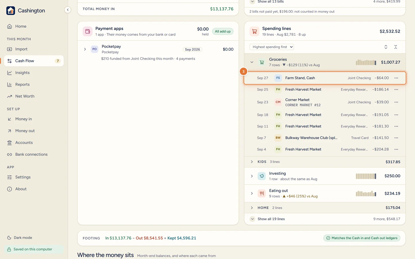This screenshot has height=259, width=415.
Task: Click the CM avatar of Corner Market
Action: tap(278, 102)
